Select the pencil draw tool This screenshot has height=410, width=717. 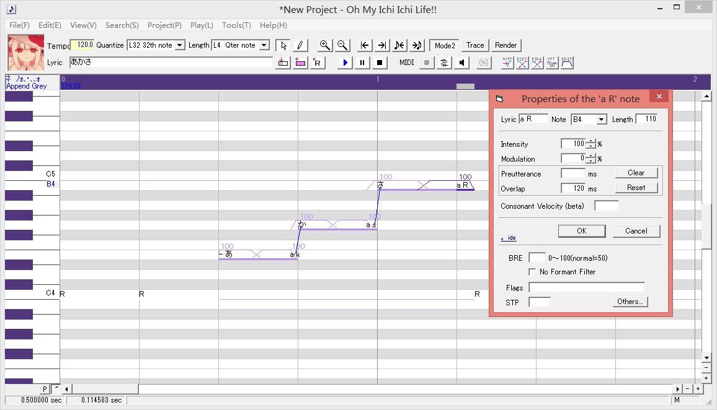300,45
